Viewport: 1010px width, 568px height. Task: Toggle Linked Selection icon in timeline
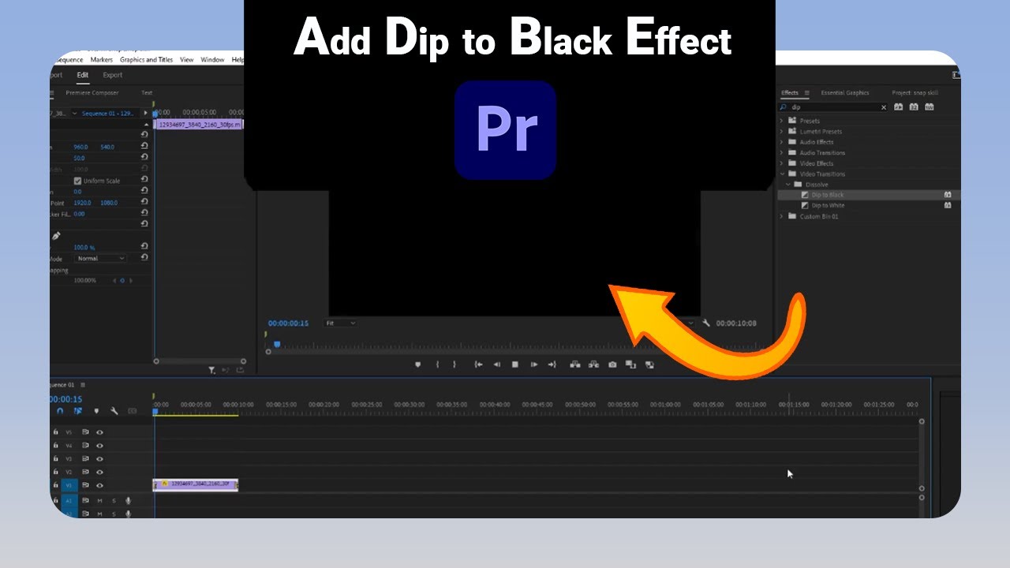(x=78, y=411)
